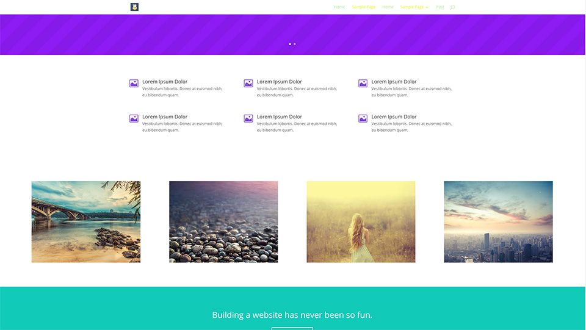Select the second Home menu item
Screen dimensions: 586x330
pos(388,7)
